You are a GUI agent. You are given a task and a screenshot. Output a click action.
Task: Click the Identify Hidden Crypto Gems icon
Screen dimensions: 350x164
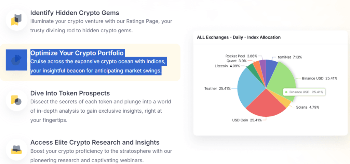(16, 20)
